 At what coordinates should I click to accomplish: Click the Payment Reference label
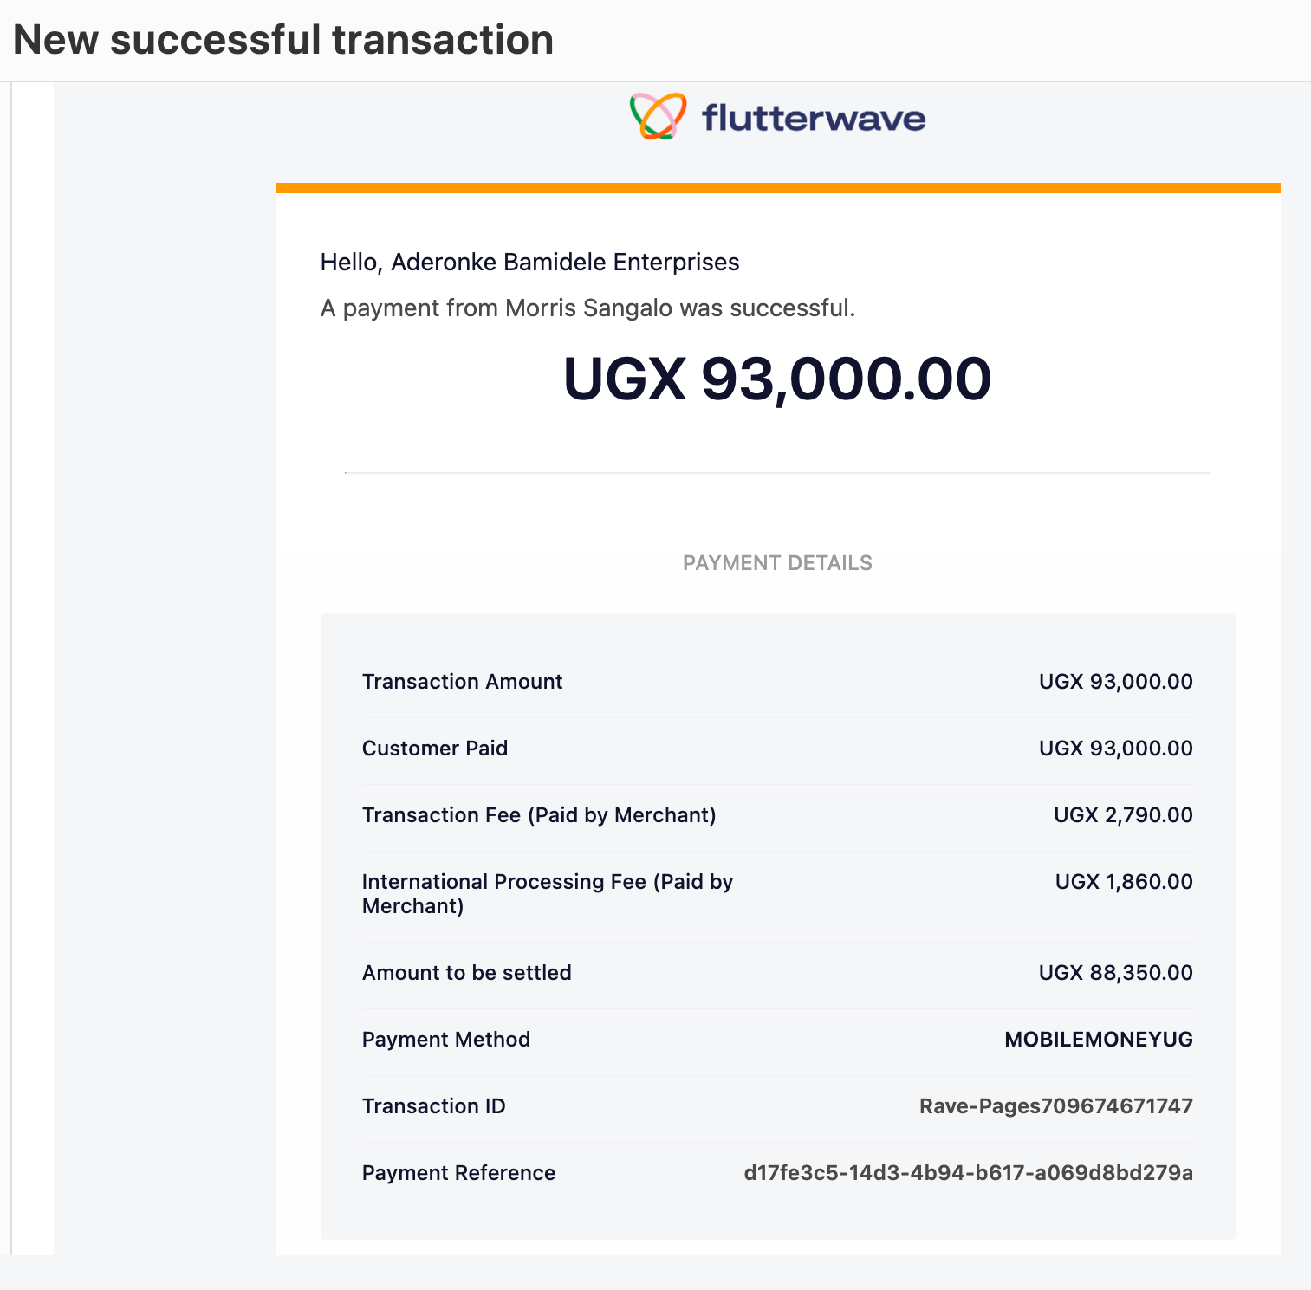pyautogui.click(x=458, y=1173)
